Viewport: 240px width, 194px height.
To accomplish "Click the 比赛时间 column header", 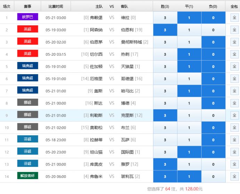I will [x=56, y=6].
